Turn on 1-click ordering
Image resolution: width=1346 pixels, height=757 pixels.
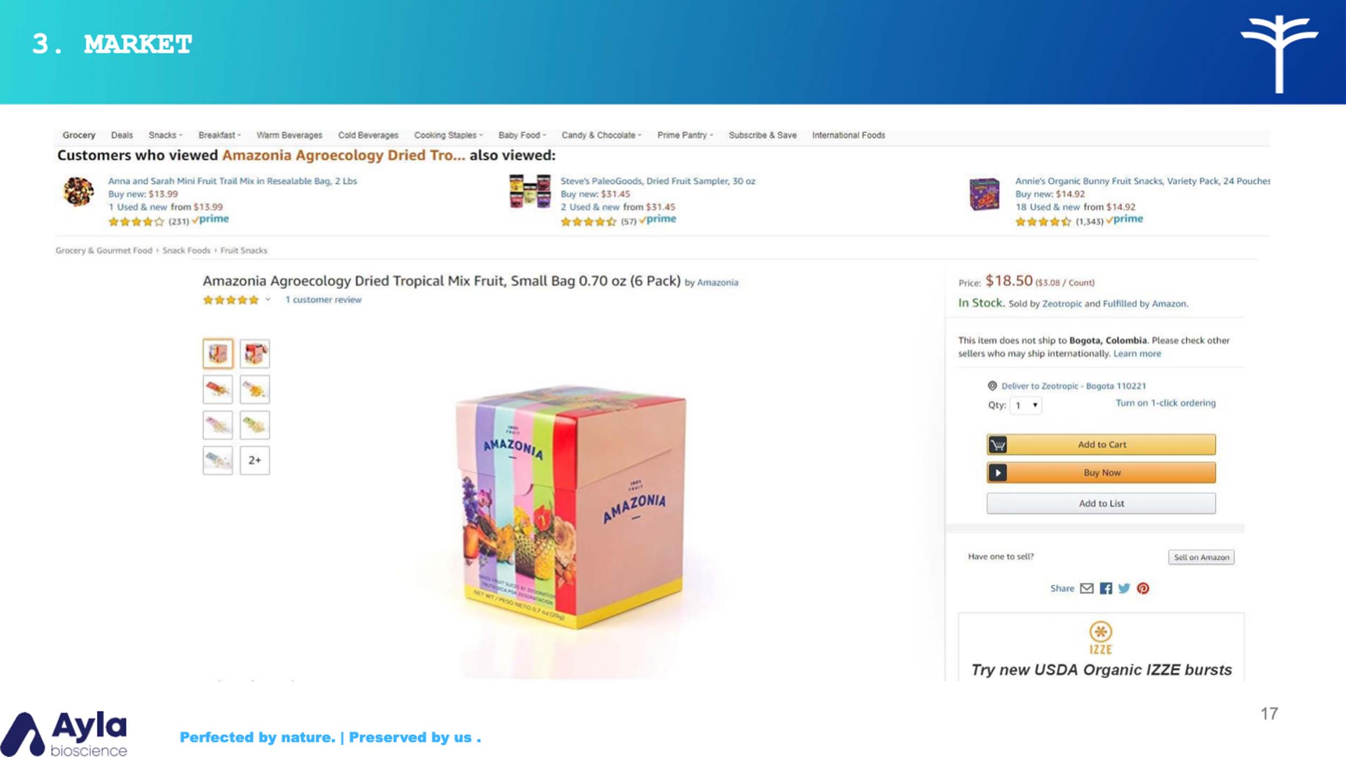[1166, 403]
